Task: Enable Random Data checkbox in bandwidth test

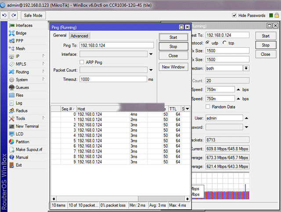Action: click(208, 107)
